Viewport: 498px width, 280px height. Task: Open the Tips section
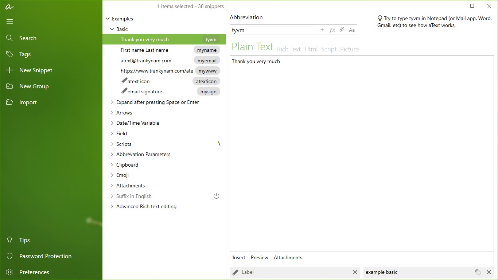pyautogui.click(x=24, y=240)
